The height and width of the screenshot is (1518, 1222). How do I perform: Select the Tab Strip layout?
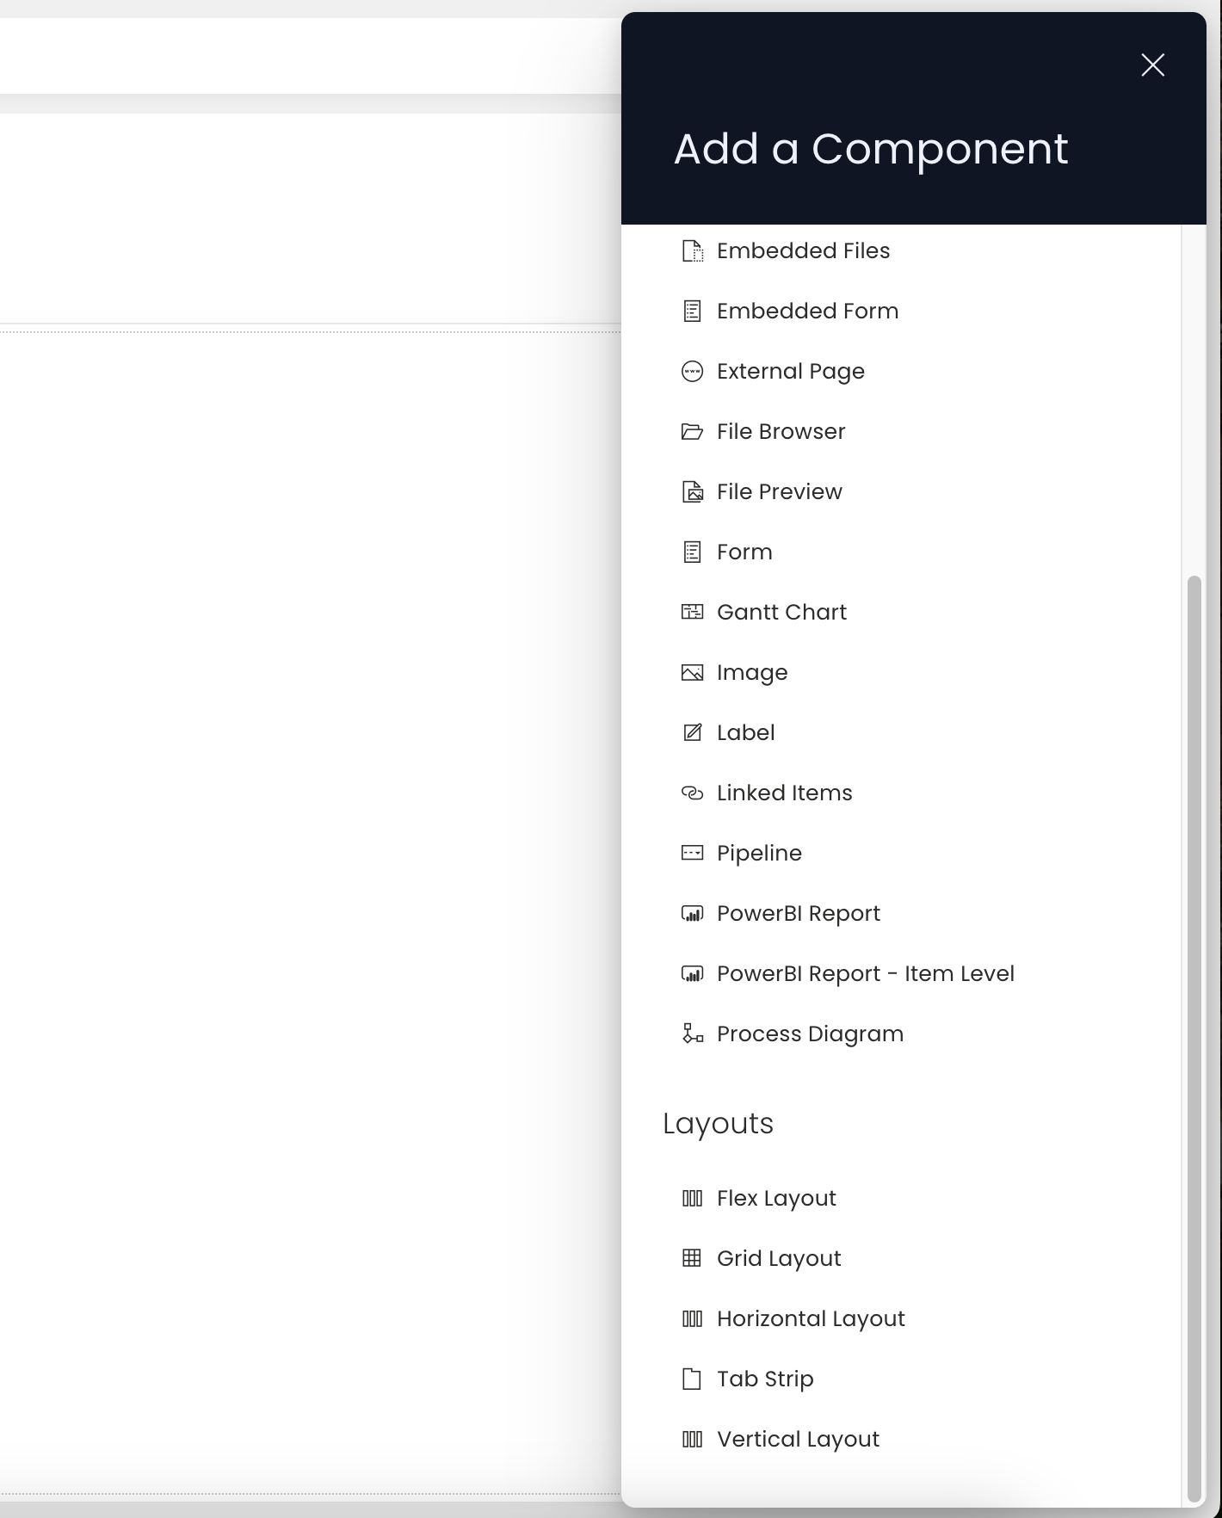coord(763,1378)
